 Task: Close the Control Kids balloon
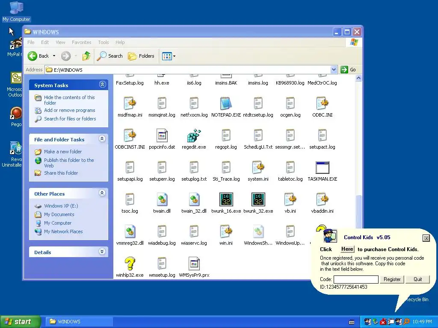[x=426, y=238]
